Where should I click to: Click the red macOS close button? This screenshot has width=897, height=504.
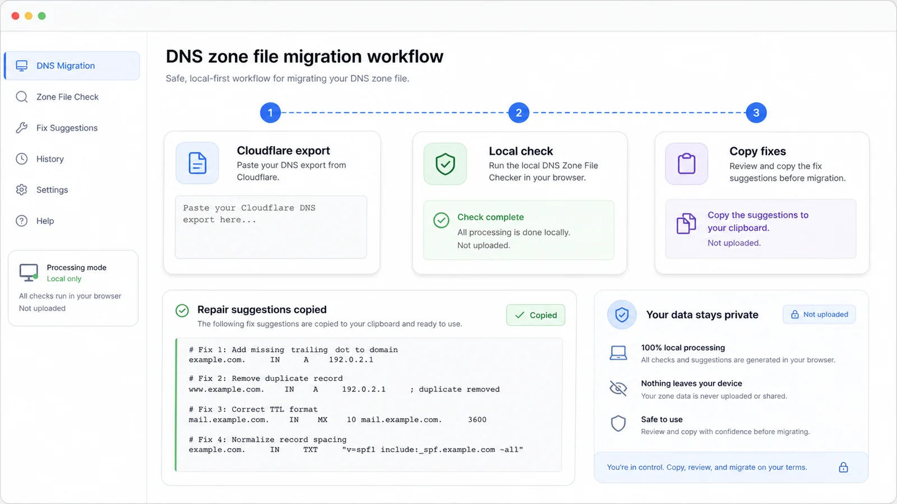coord(15,16)
